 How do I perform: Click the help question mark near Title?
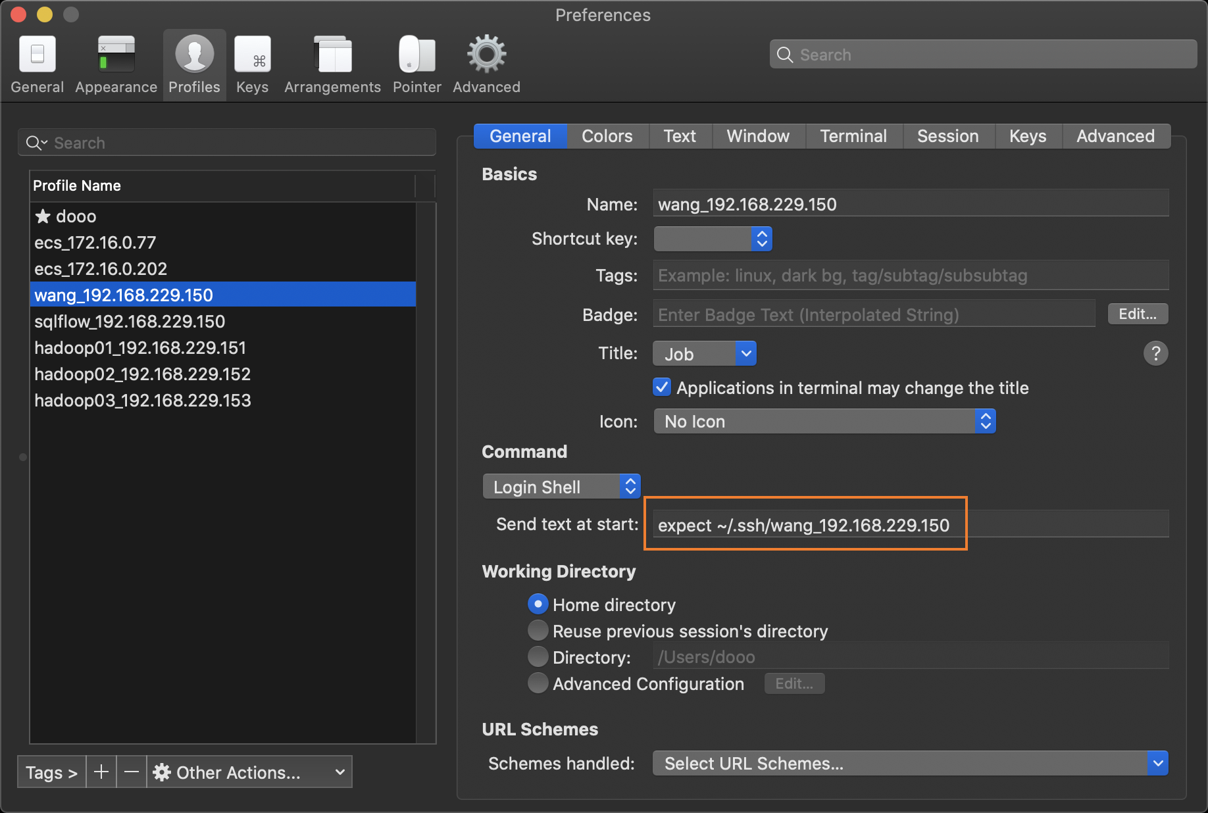pos(1156,353)
